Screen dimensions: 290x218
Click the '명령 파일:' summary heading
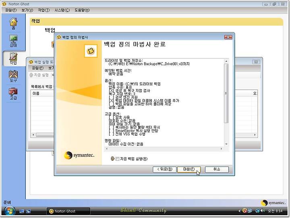(x=112, y=141)
